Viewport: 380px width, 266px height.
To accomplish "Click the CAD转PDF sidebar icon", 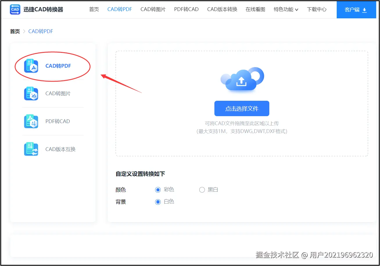I will 31,66.
